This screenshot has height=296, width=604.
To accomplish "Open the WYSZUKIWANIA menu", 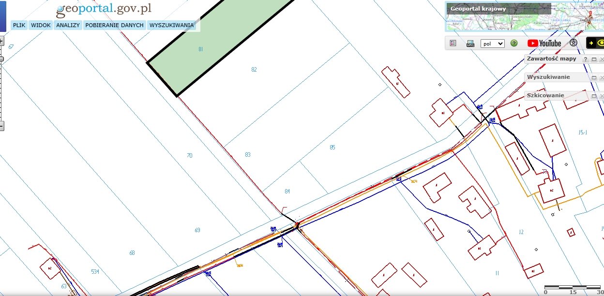I will point(171,25).
